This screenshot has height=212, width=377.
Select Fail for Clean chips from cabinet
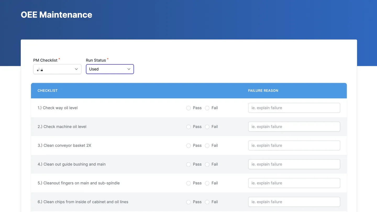click(x=207, y=202)
